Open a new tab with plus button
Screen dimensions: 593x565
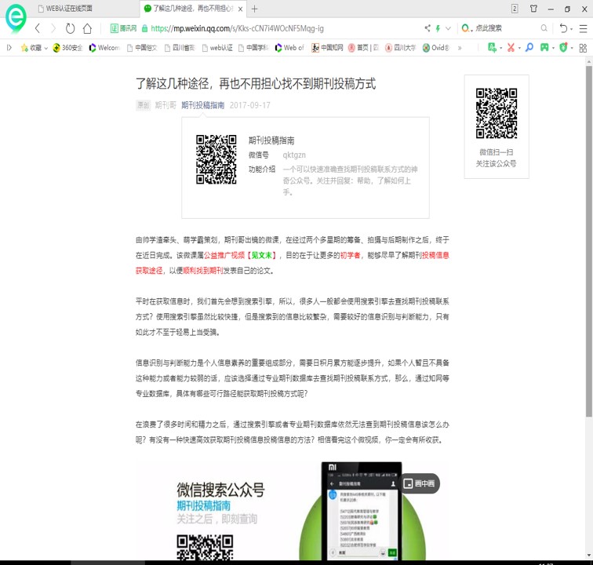pos(254,9)
